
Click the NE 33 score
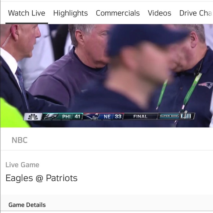pos(112,116)
